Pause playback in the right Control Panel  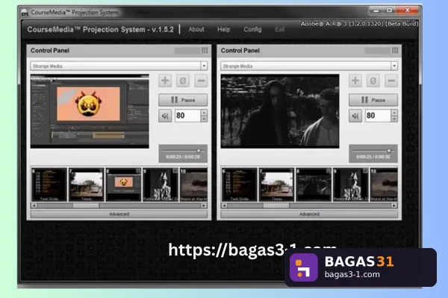(x=373, y=100)
